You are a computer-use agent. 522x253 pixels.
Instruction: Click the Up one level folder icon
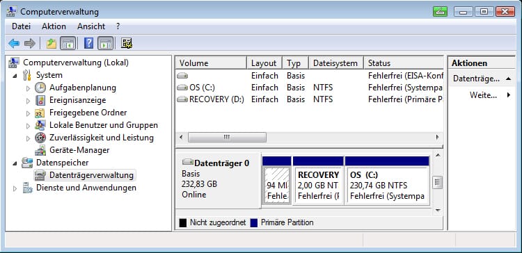click(x=52, y=43)
